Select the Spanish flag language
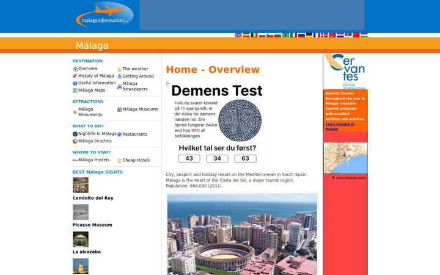The image size is (440, 275). [x=246, y=35]
